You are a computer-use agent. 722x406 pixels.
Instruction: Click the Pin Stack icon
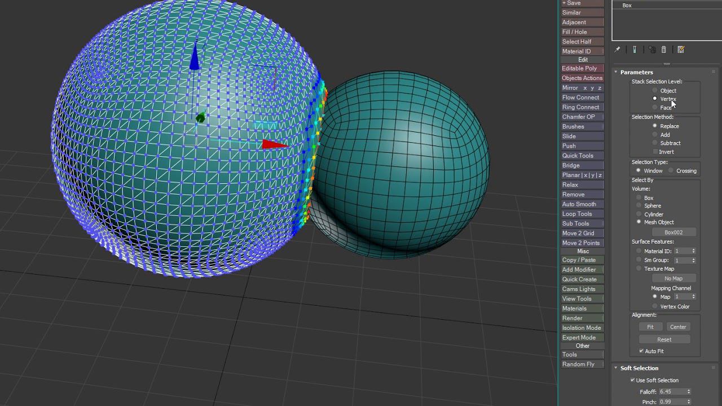click(x=617, y=50)
